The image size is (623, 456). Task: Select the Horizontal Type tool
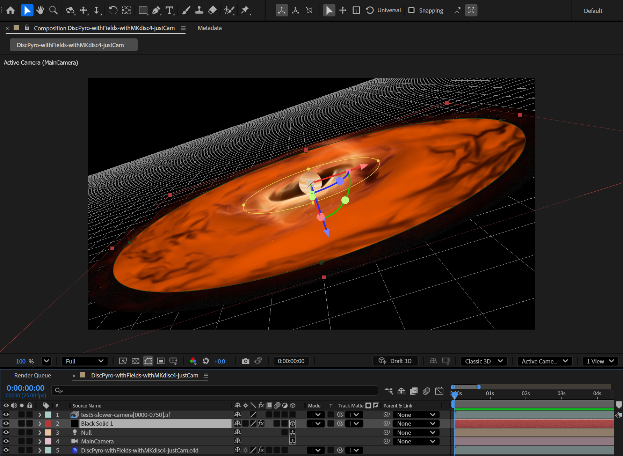pos(169,10)
